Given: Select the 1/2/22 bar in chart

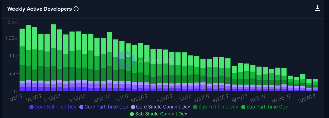Looking at the screenshot, I should tap(22, 60).
